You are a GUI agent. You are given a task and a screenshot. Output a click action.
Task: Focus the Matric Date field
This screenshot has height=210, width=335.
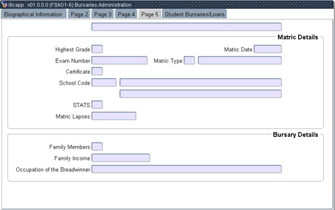[x=267, y=49]
